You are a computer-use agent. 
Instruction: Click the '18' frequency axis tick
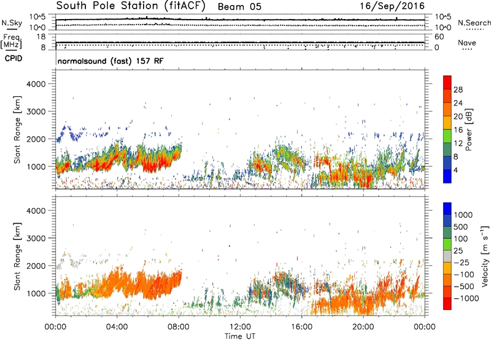click(41, 37)
